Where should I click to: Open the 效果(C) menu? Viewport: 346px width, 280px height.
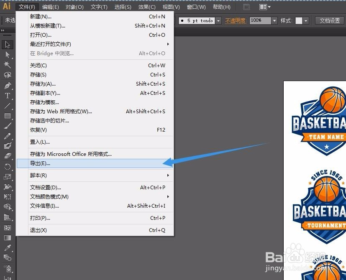pos(147,7)
